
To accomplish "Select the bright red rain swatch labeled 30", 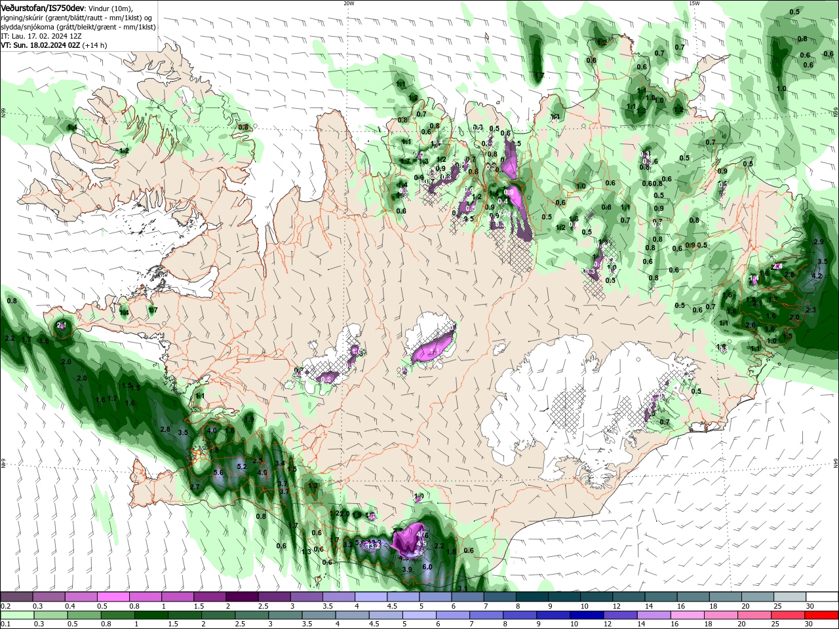I will coord(822,615).
